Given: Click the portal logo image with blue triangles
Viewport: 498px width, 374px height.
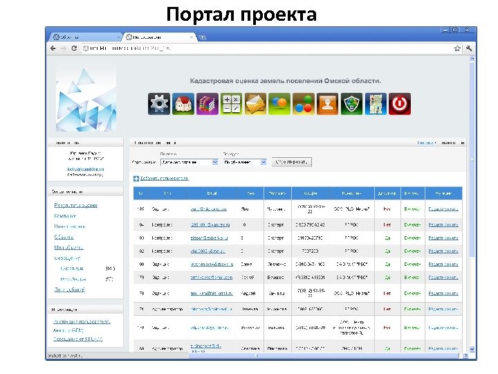Looking at the screenshot, I should point(86,98).
